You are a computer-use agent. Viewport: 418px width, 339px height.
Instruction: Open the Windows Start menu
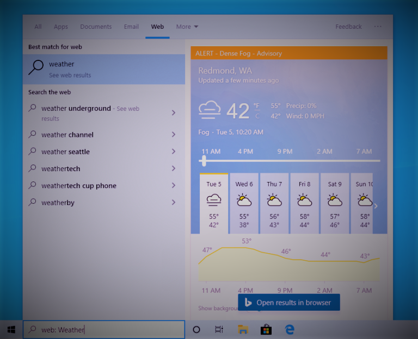(11, 330)
